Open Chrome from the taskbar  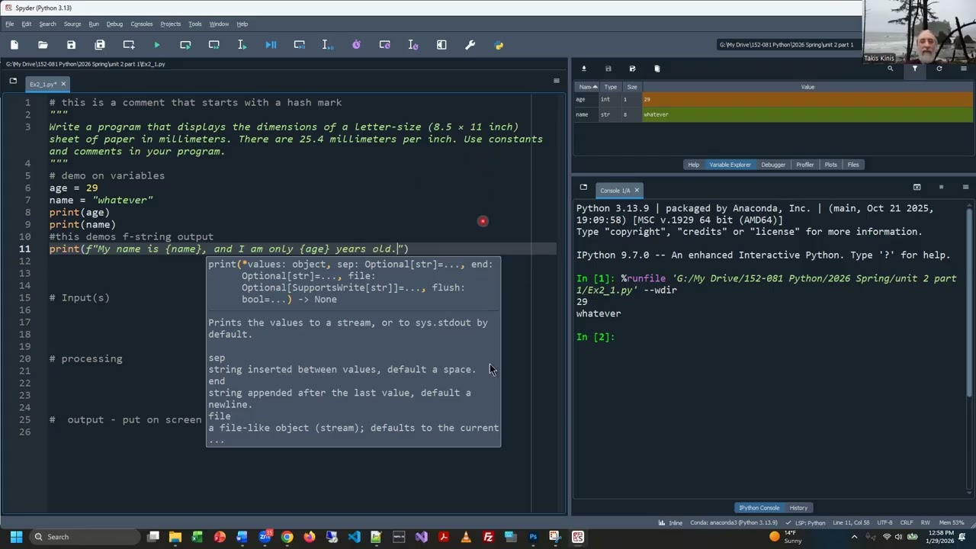point(287,537)
